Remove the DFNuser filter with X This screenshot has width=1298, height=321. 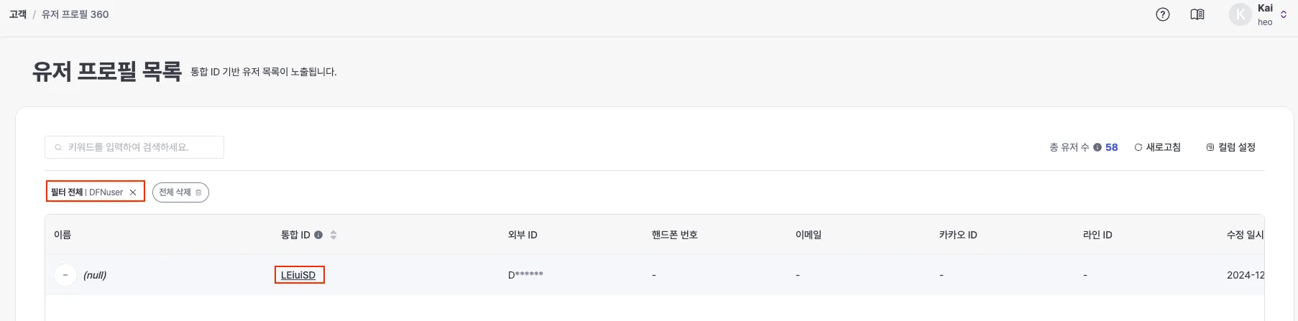(x=133, y=192)
